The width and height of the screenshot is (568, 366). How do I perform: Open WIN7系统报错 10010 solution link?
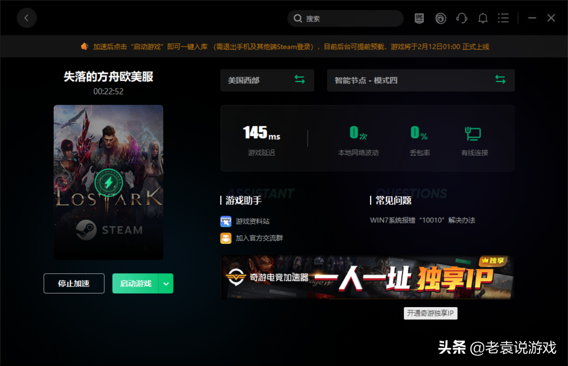(422, 220)
